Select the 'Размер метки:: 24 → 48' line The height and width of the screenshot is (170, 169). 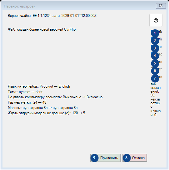(27, 102)
